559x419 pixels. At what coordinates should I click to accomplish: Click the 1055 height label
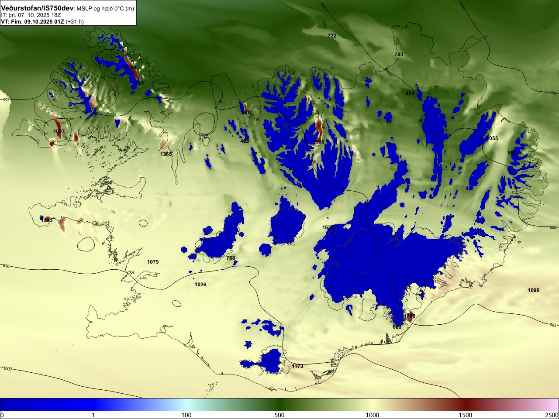pyautogui.click(x=492, y=138)
